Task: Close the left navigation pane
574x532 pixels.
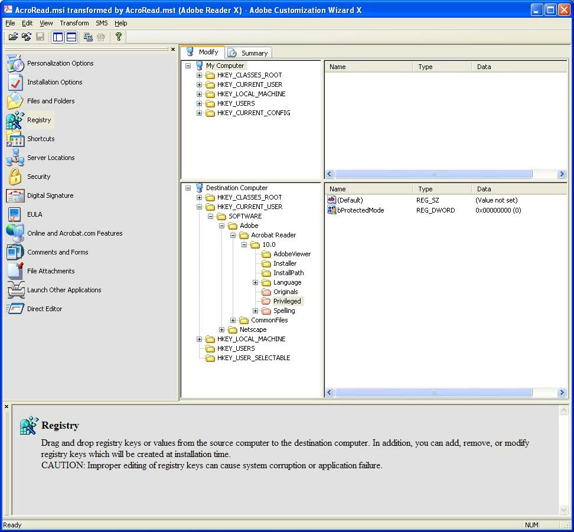Action: point(173,49)
